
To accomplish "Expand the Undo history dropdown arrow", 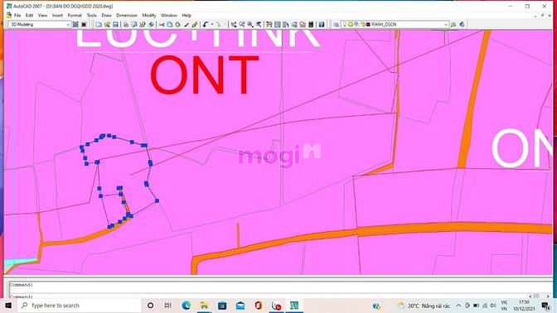I will (x=212, y=25).
